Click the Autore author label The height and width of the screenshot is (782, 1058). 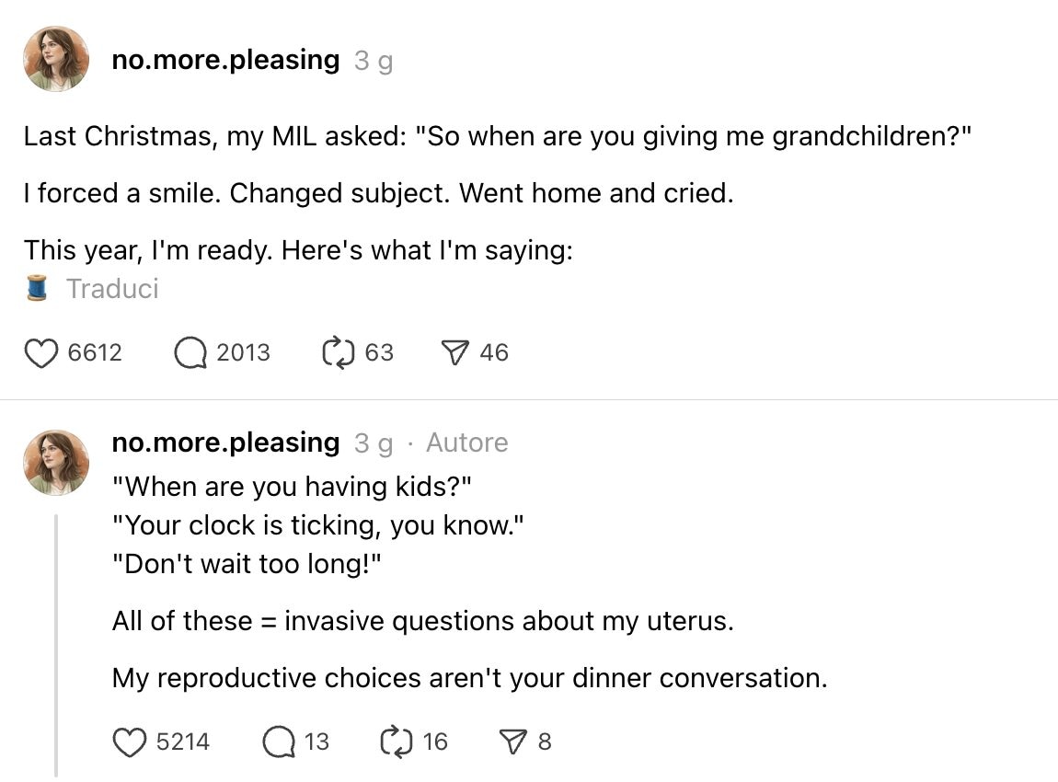click(466, 443)
